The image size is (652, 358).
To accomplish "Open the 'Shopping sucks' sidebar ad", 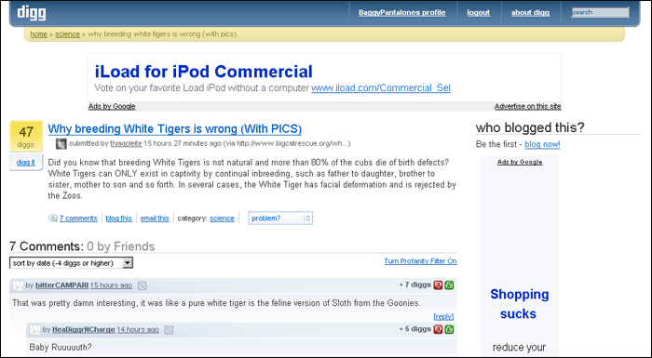I will pos(520,303).
